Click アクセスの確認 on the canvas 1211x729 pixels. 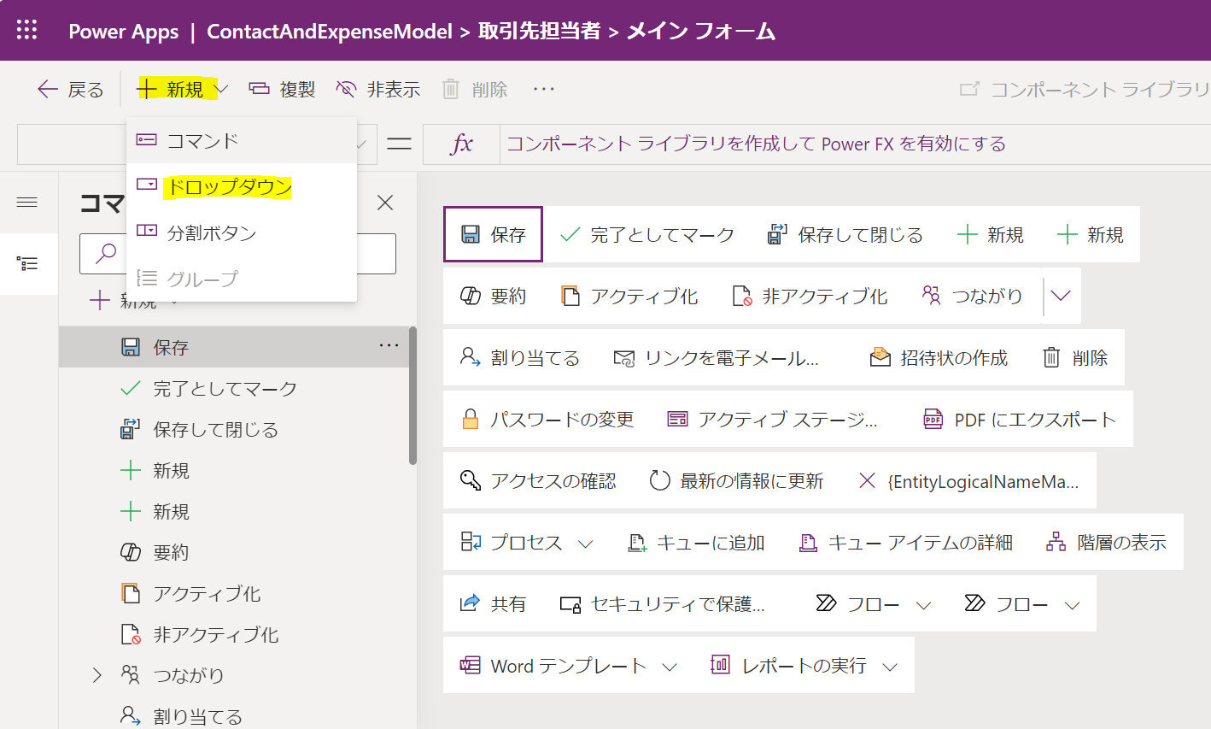[x=538, y=480]
